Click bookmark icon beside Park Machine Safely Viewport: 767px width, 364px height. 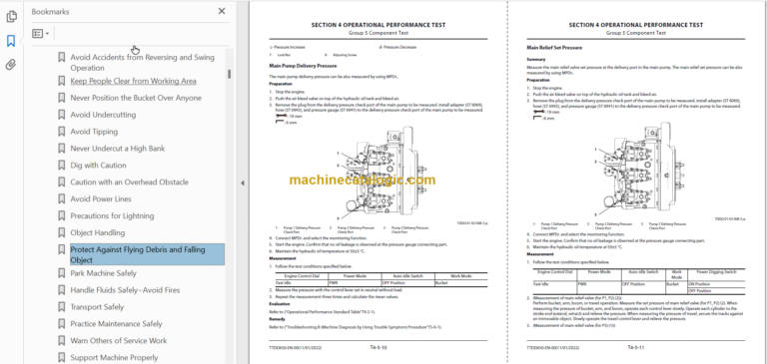pyautogui.click(x=61, y=273)
